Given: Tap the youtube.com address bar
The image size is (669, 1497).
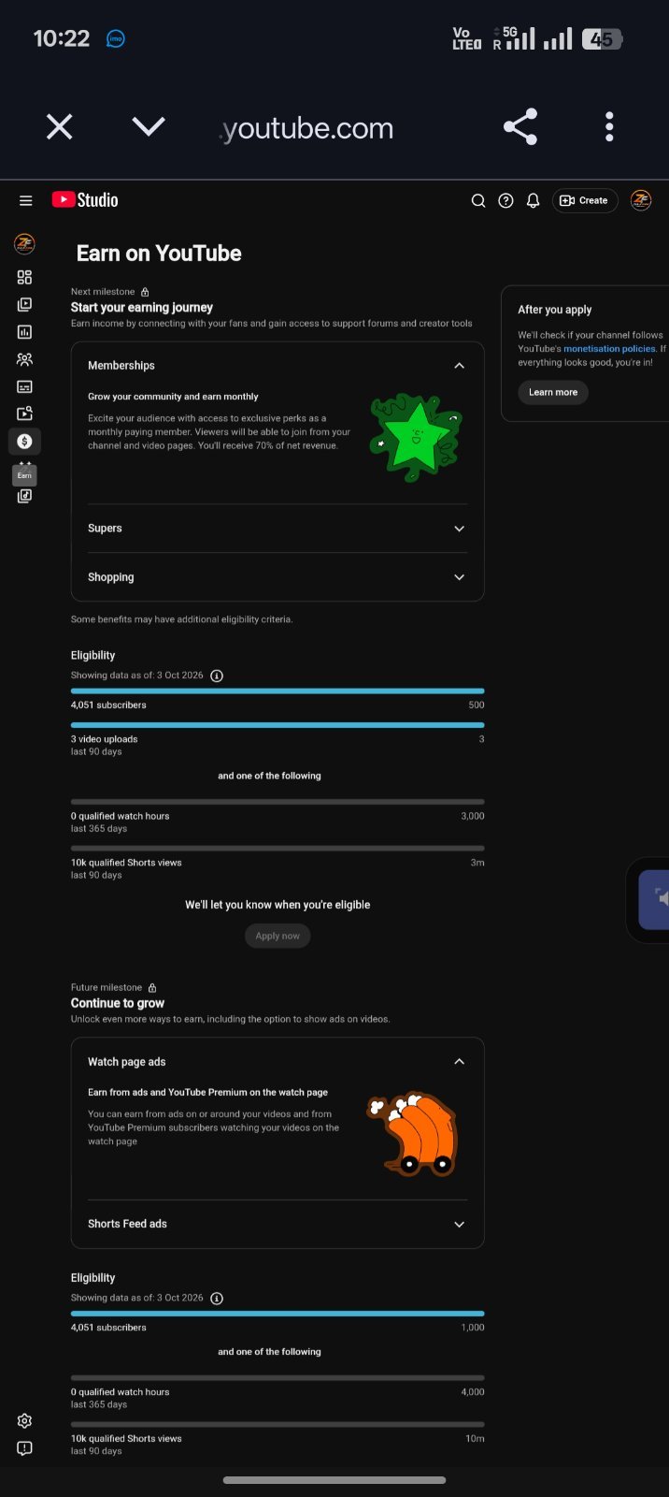Looking at the screenshot, I should coord(306,128).
